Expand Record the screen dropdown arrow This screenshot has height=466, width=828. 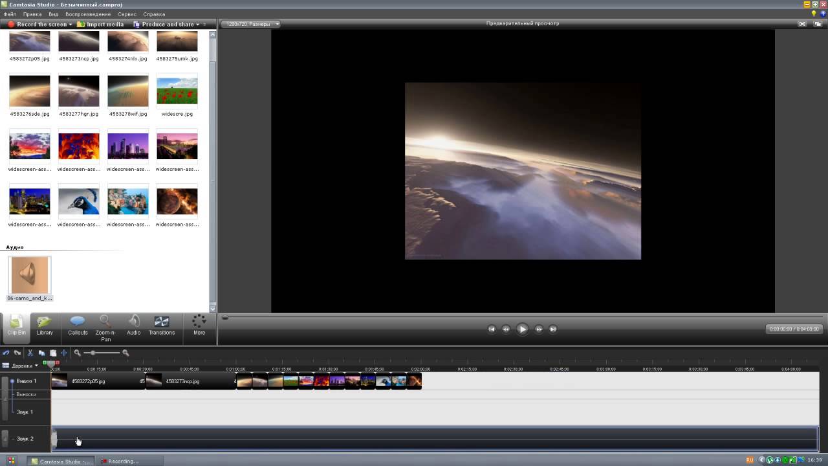[x=71, y=25]
